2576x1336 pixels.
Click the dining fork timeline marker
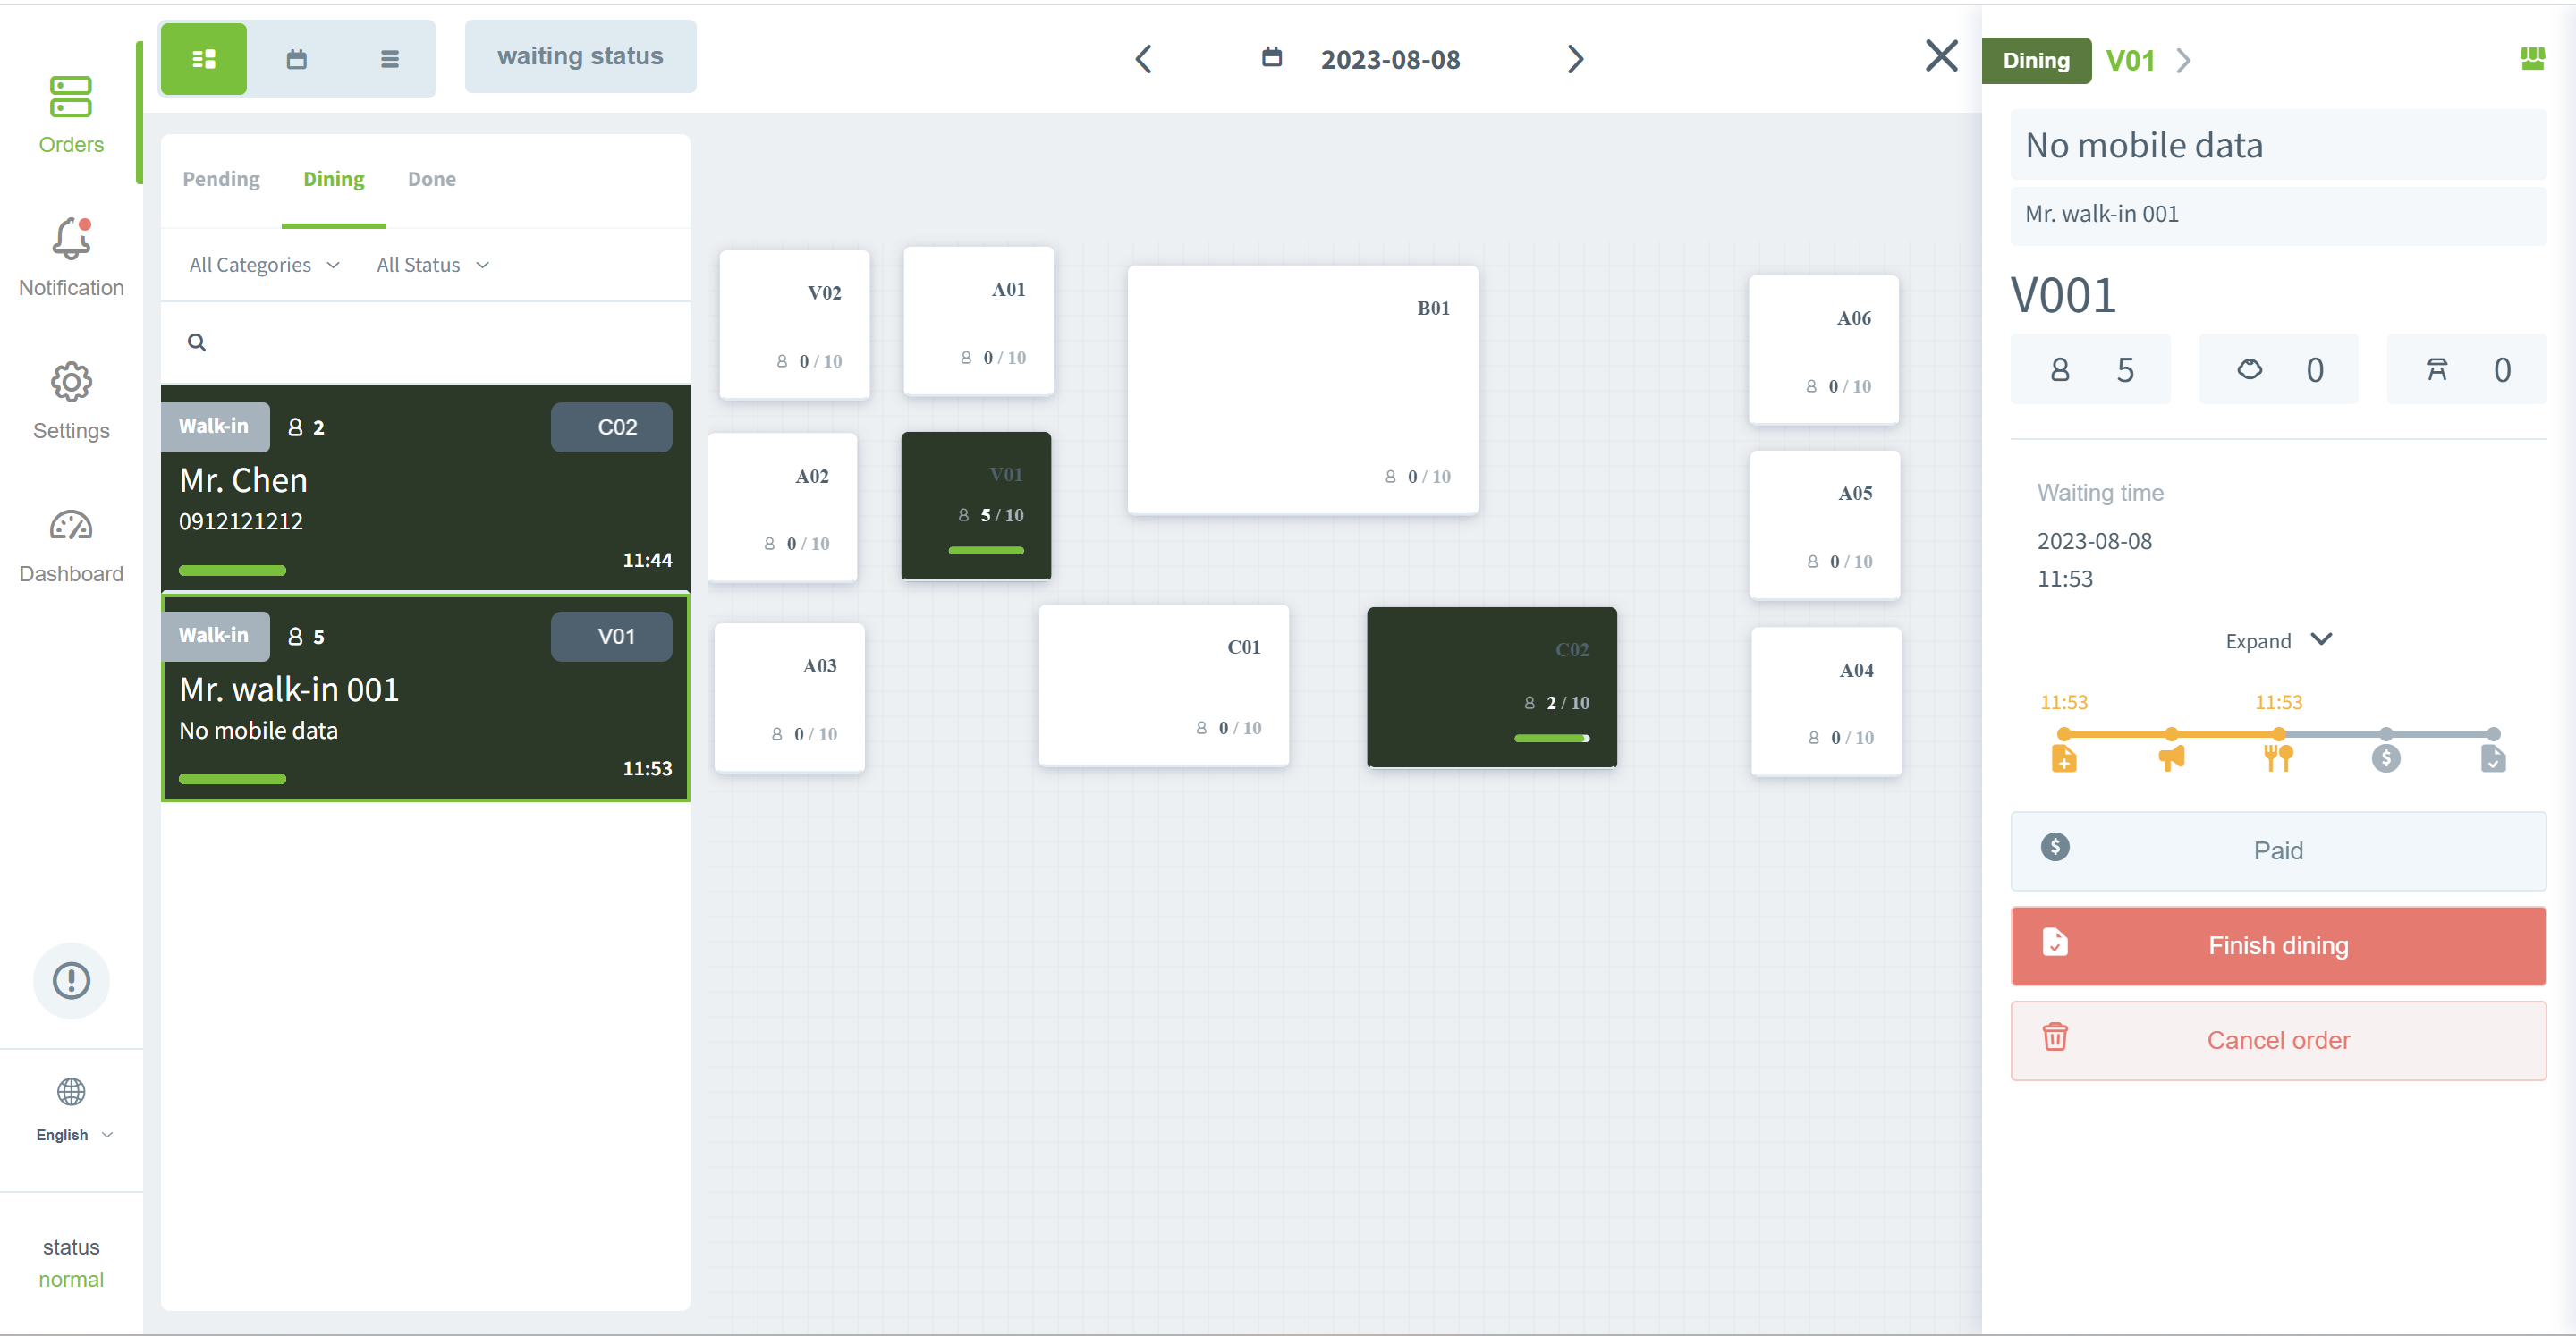pyautogui.click(x=2278, y=757)
